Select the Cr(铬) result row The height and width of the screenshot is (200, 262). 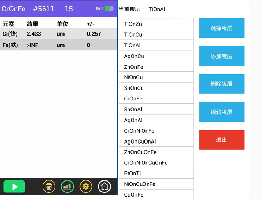(58, 34)
